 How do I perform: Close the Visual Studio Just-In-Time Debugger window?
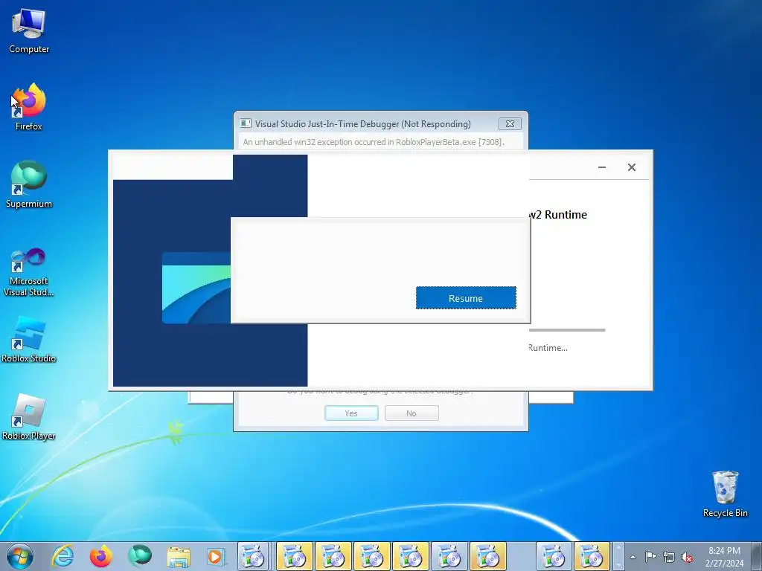pyautogui.click(x=510, y=124)
